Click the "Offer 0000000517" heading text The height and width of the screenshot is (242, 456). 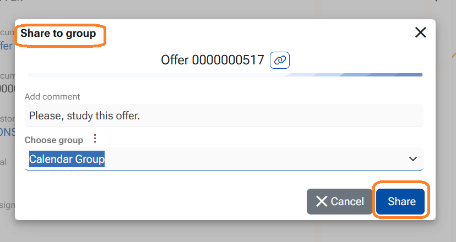pos(213,60)
